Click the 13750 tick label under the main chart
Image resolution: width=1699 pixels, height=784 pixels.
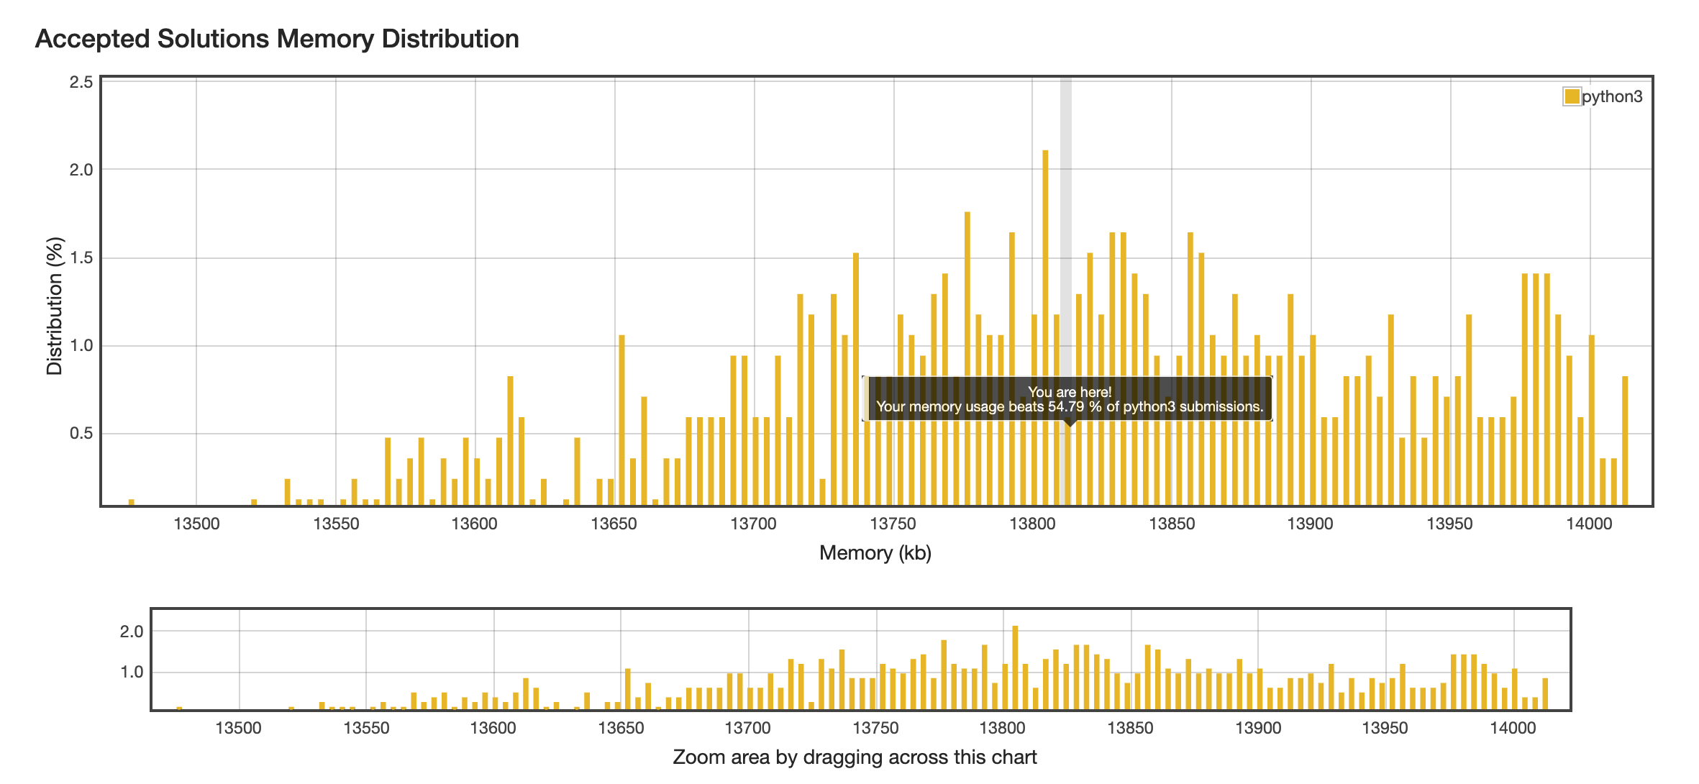[893, 524]
